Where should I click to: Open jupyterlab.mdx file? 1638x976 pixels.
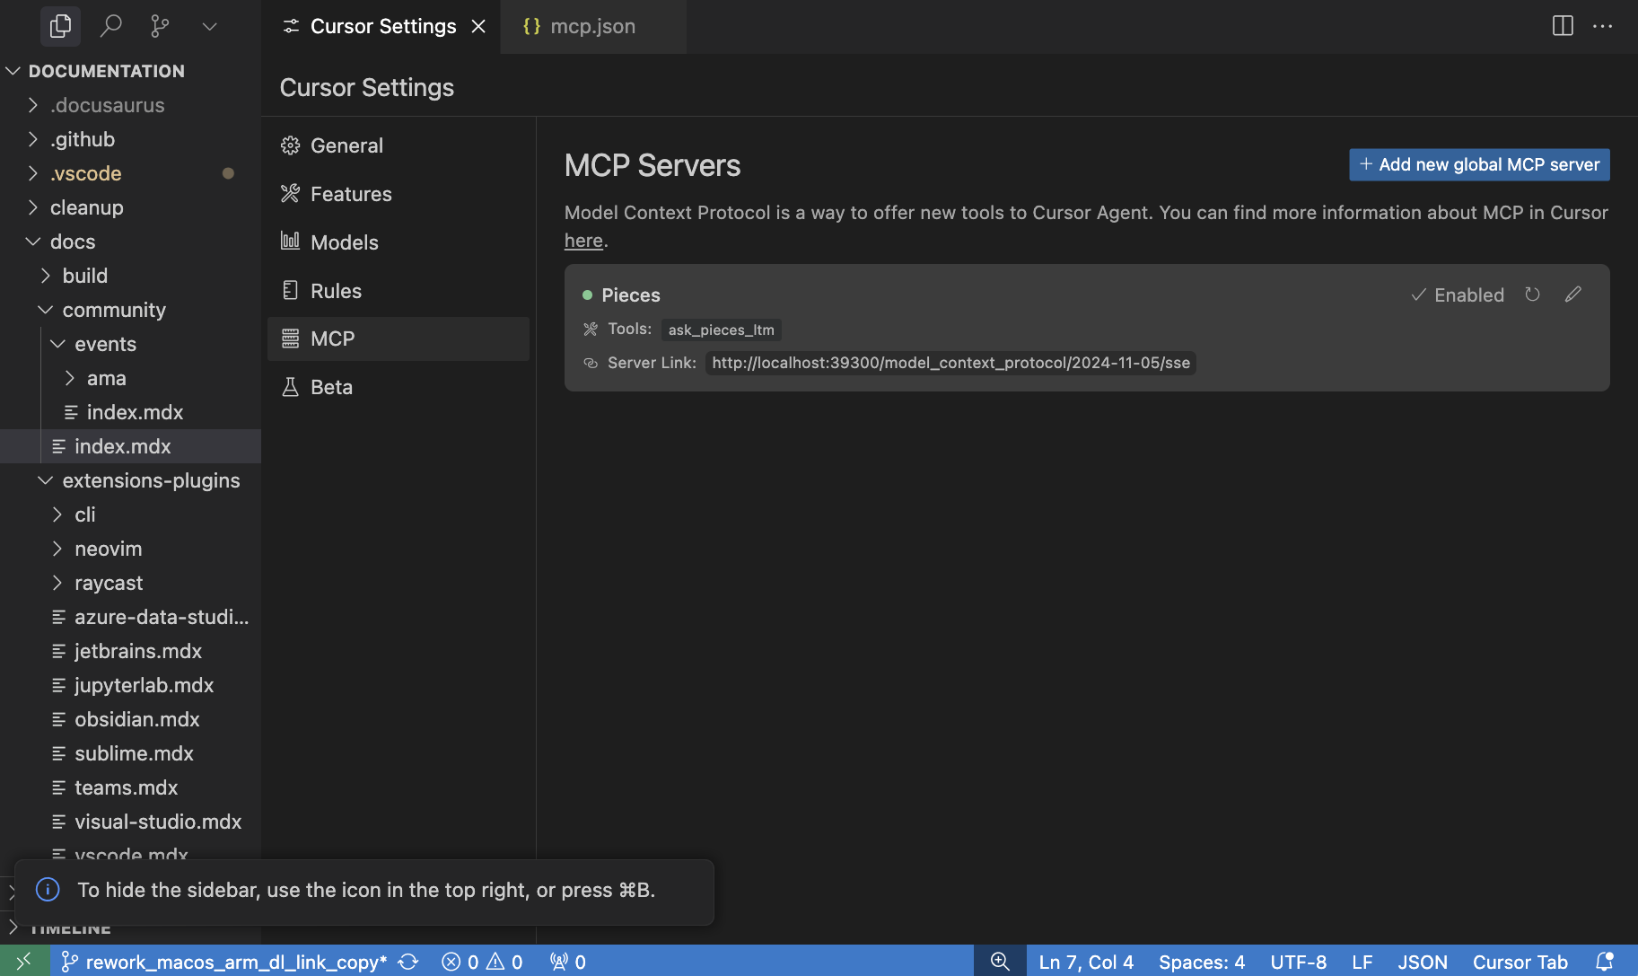[x=130, y=685]
